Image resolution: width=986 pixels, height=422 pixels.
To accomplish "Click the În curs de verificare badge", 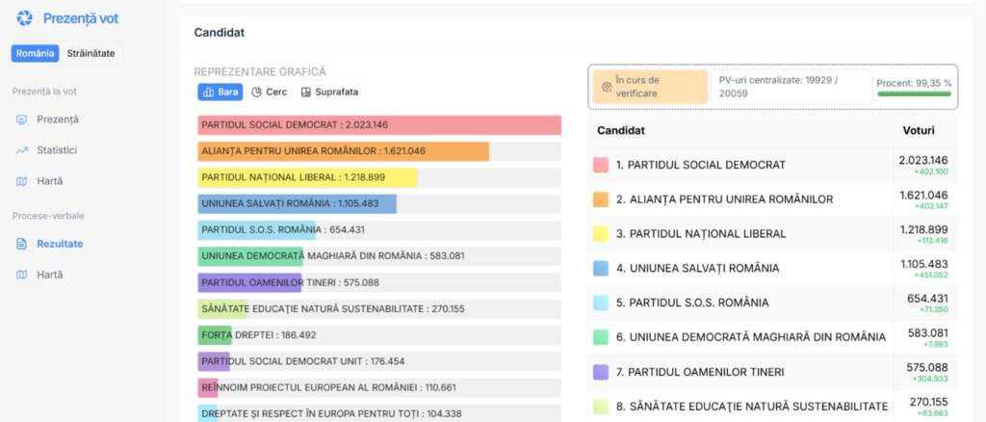I will point(650,86).
